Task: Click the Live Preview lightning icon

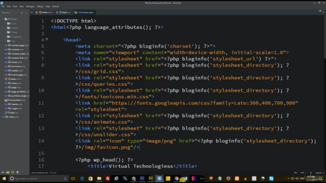Action: tap(3, 172)
